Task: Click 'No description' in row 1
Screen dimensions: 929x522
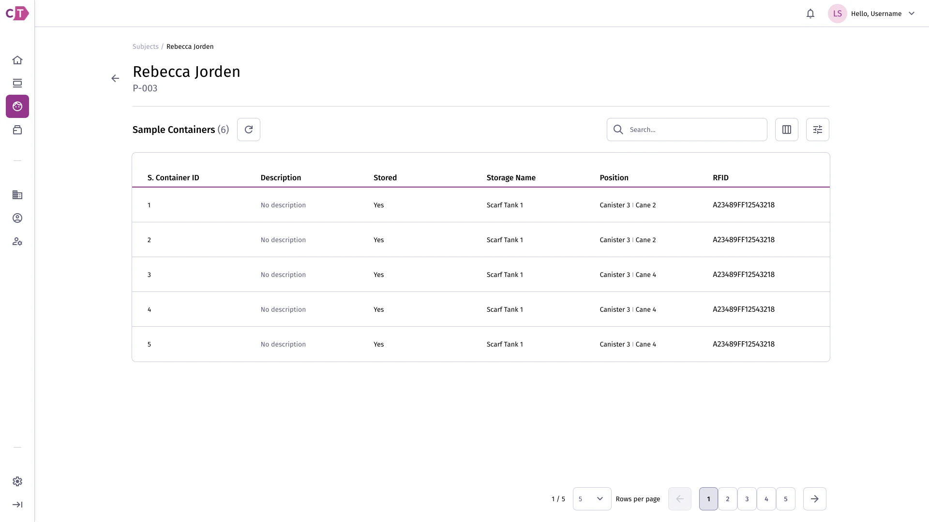Action: click(x=283, y=205)
